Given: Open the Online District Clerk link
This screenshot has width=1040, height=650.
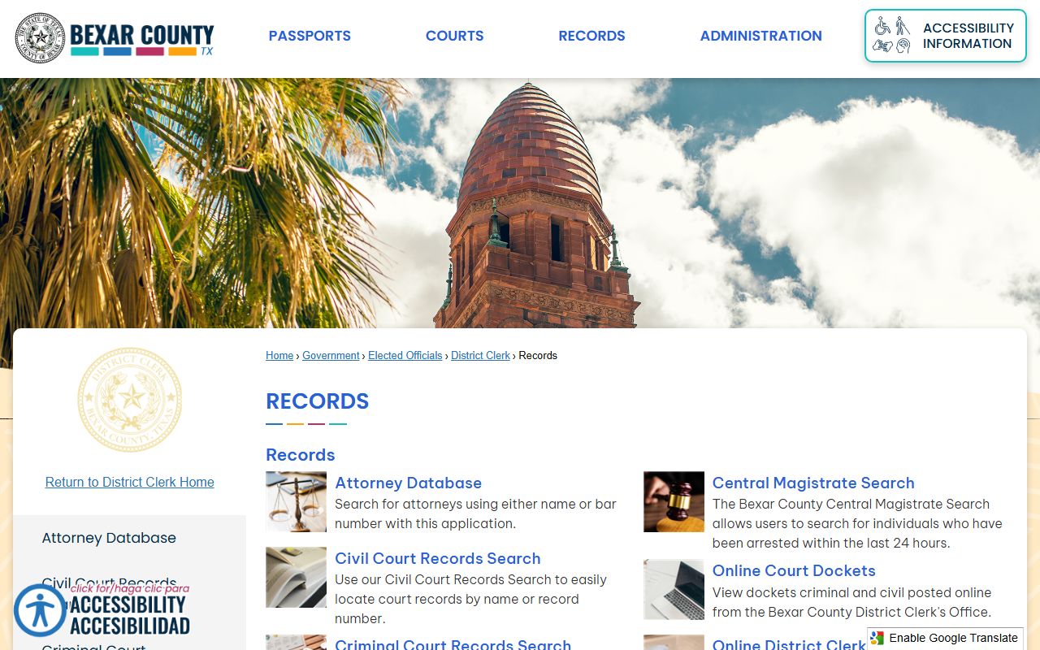Looking at the screenshot, I should (x=789, y=644).
